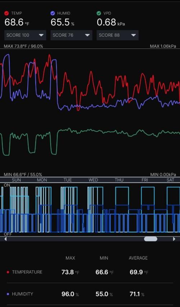
Task: Select the FRI day label
Action: point(145,180)
